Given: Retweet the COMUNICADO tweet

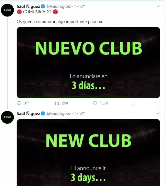Looking at the screenshot, I should 57,103.
